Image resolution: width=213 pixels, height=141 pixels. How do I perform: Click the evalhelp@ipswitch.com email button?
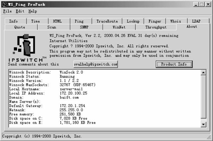click(96, 64)
